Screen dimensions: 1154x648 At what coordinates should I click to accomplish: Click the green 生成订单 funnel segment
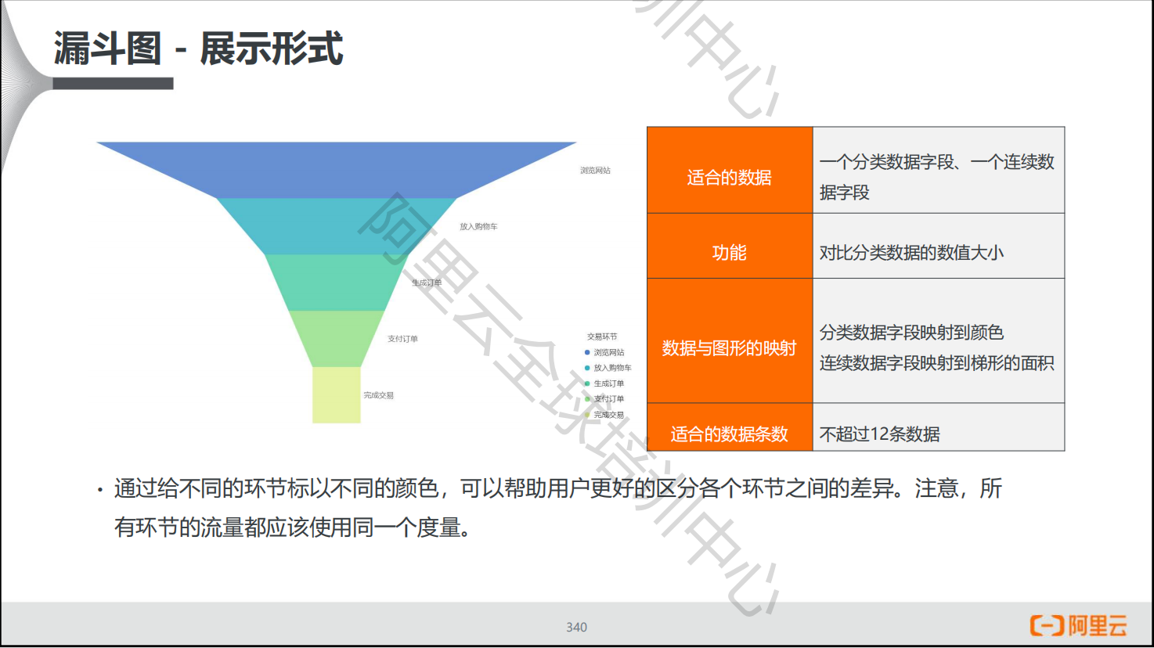pos(337,283)
